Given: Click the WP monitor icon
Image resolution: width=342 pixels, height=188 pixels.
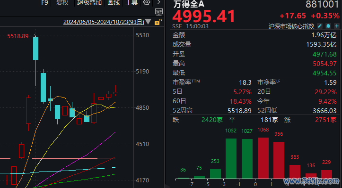Looking at the screenshot, I should [x=159, y=12].
